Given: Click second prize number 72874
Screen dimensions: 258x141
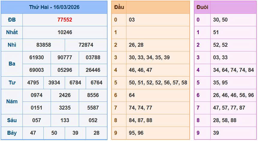Looking at the screenshot, I should (86, 45).
